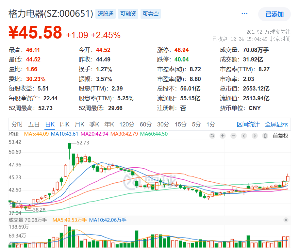Select the 120分 interval tab

[x=127, y=124]
